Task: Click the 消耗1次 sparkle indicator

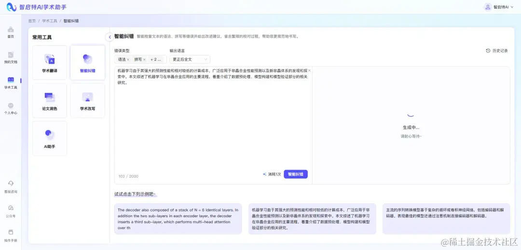Action: pos(272,174)
